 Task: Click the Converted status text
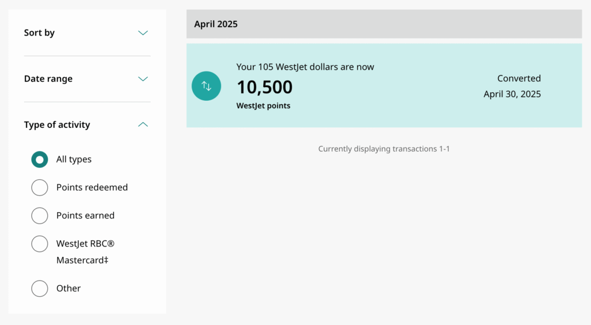pos(519,78)
